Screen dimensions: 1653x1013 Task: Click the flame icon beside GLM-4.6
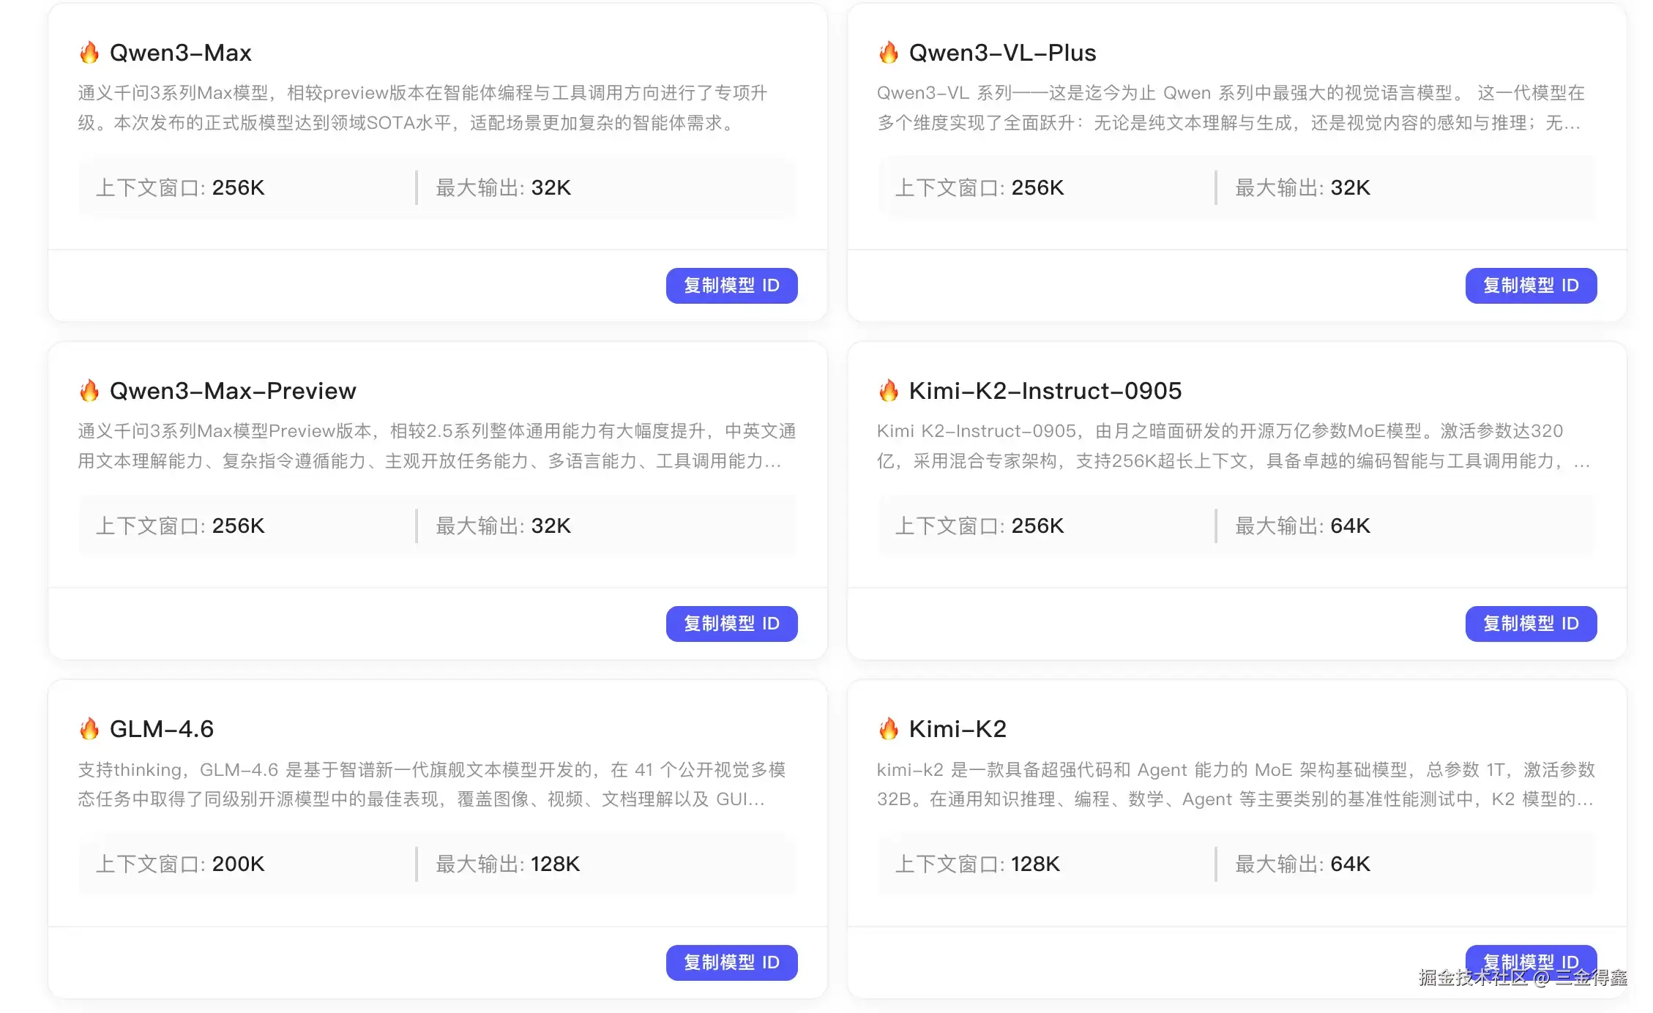coord(89,729)
